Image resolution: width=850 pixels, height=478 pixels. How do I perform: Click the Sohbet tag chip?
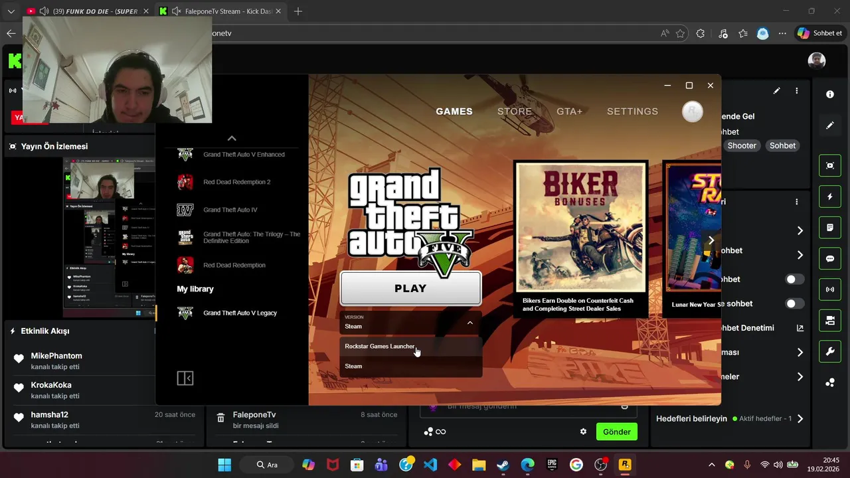[x=782, y=146]
